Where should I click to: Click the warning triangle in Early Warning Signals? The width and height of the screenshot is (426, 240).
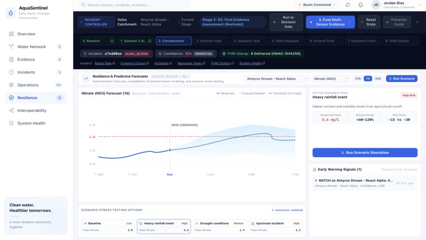point(314,169)
